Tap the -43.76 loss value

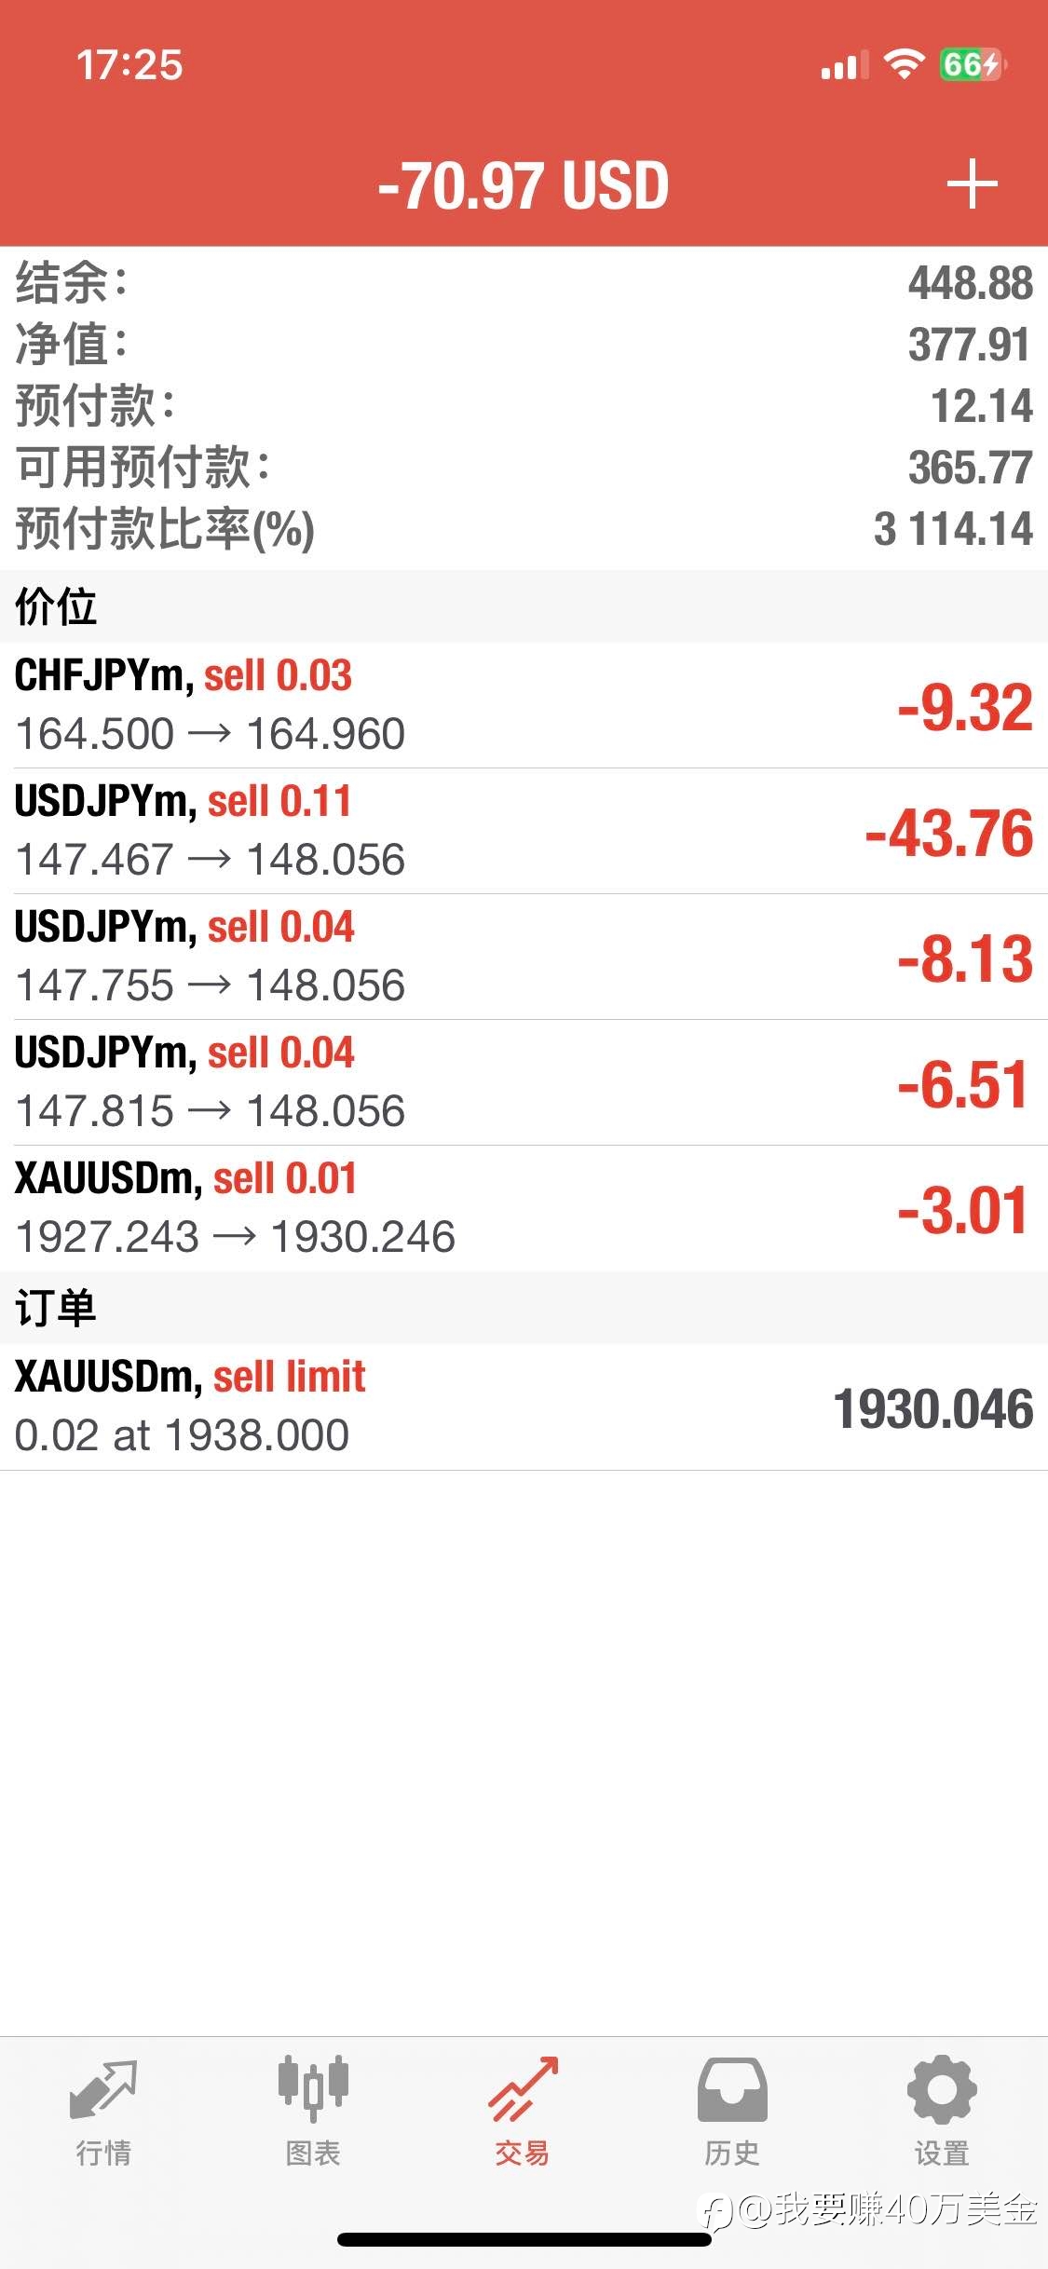(948, 833)
